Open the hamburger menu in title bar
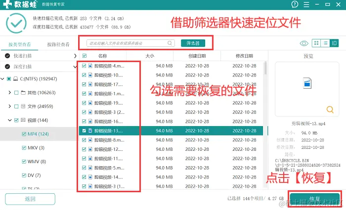The width and height of the screenshot is (346, 210). [x=306, y=4]
